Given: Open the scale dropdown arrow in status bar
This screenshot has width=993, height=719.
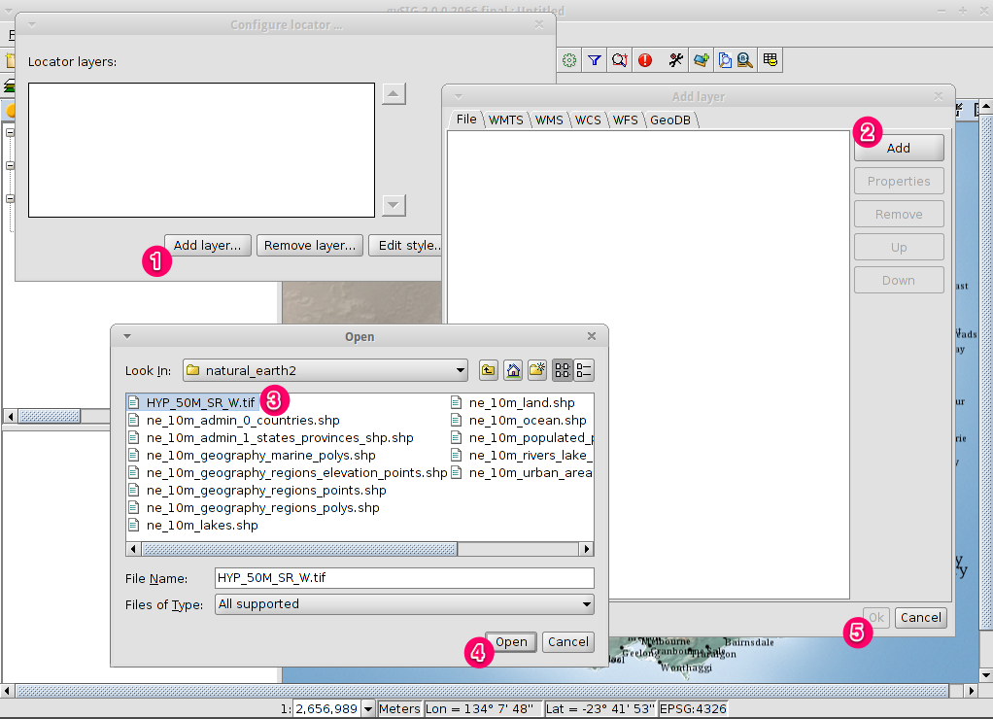Looking at the screenshot, I should tap(368, 709).
